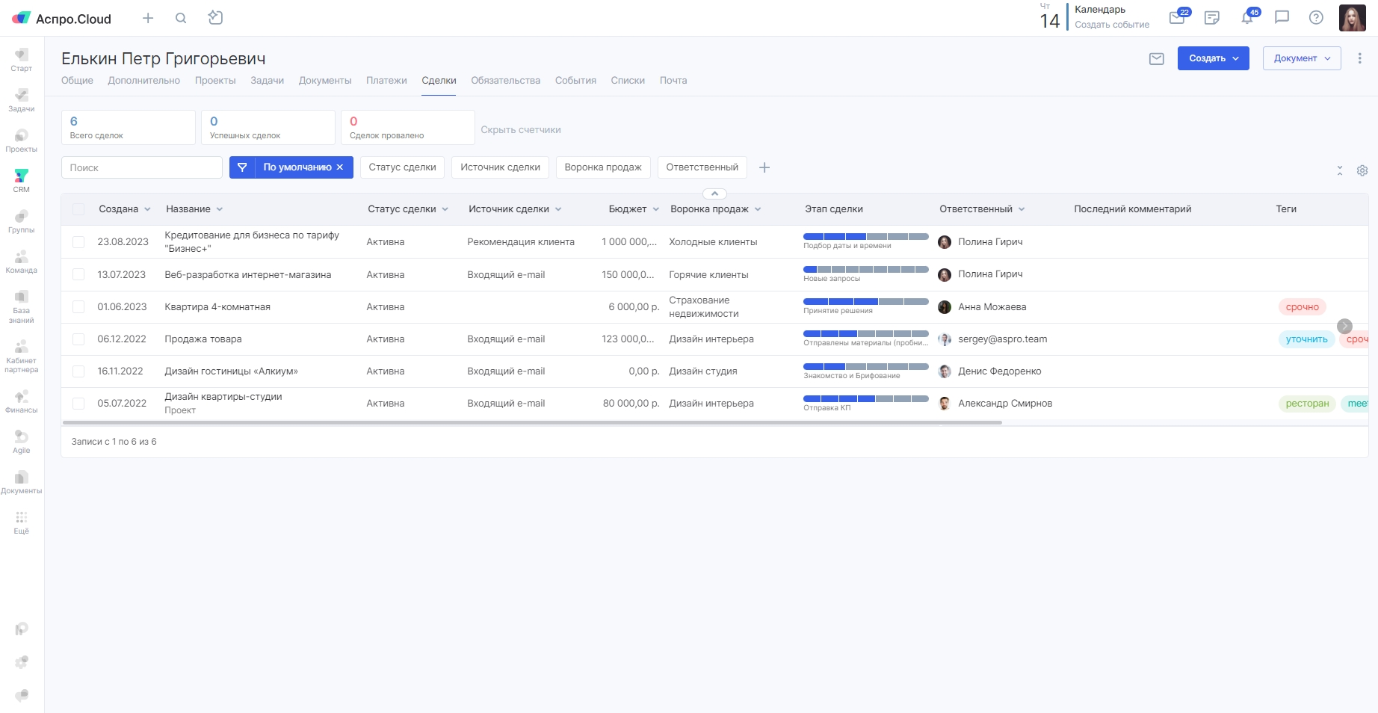Open notifications bell with 45 badge
This screenshot has height=713, width=1378.
(x=1247, y=17)
